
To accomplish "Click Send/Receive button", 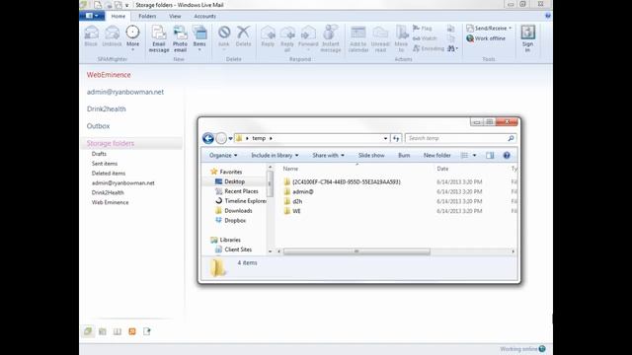I will click(x=489, y=29).
